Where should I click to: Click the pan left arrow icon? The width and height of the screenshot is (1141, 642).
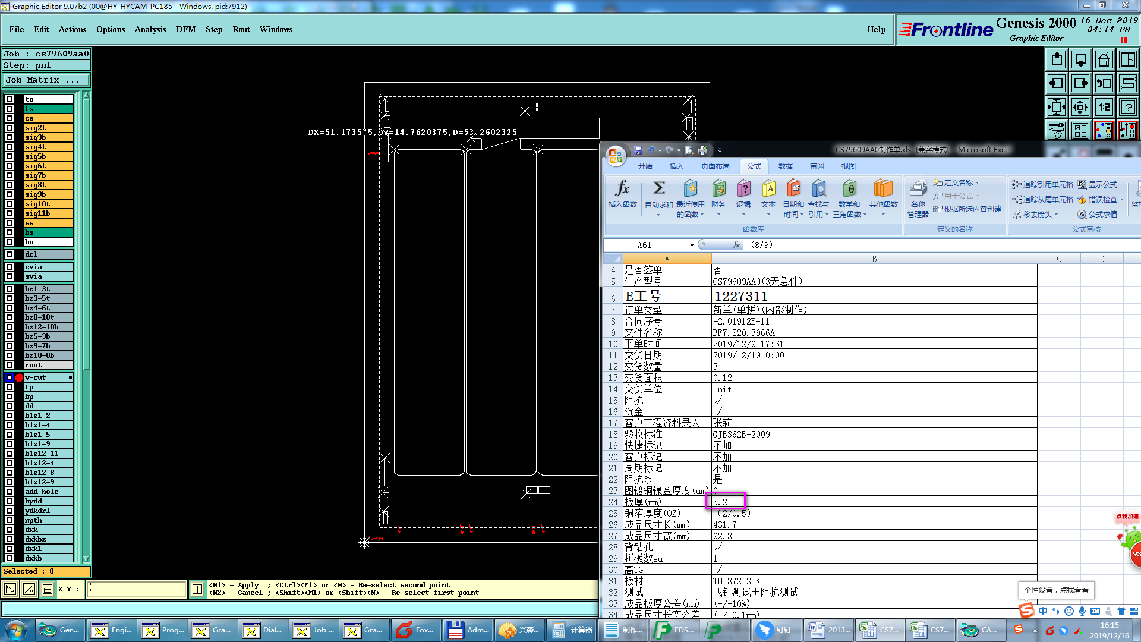click(x=1056, y=83)
